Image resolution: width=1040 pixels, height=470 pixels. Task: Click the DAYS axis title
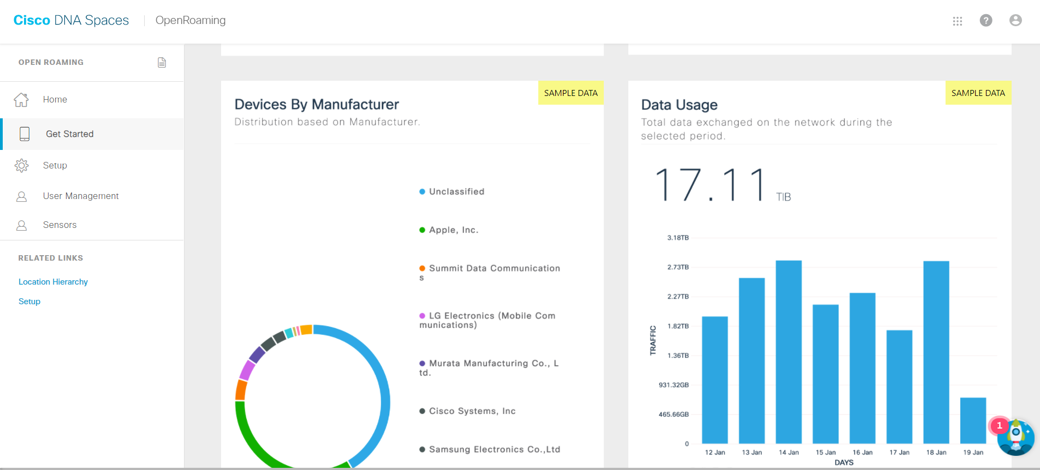pyautogui.click(x=844, y=462)
